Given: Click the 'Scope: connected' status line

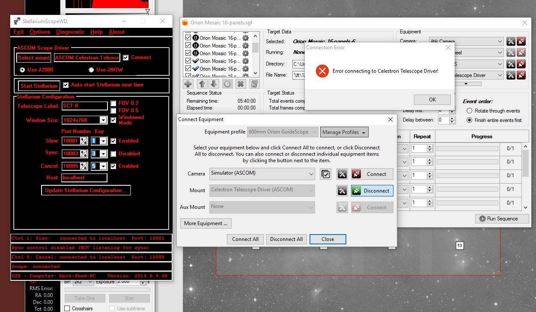Looking at the screenshot, I should tap(91, 267).
